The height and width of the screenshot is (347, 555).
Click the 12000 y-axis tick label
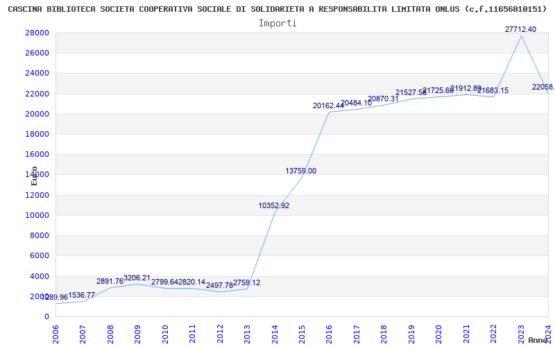tap(37, 195)
